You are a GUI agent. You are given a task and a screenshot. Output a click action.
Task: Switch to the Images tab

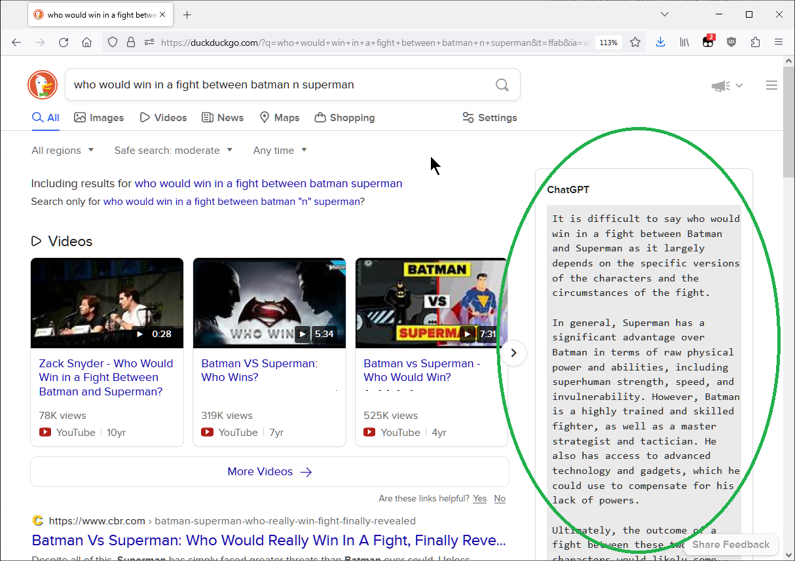[x=99, y=118]
